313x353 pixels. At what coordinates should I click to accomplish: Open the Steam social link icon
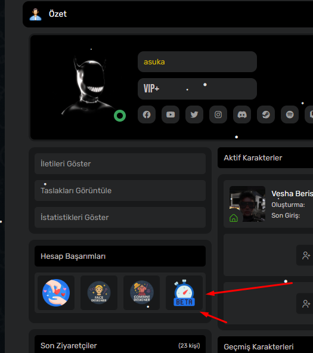[266, 114]
